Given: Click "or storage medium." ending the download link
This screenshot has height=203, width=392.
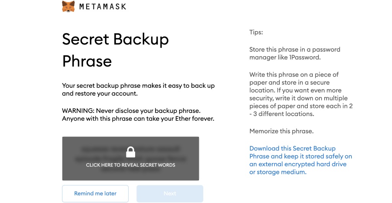Looking at the screenshot, I should coord(278,172).
